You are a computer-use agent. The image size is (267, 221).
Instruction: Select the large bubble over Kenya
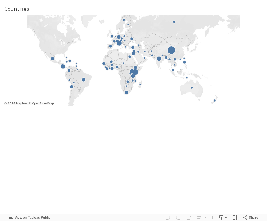135,72
